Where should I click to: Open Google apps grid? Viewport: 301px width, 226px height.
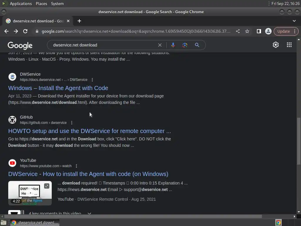pos(289,45)
